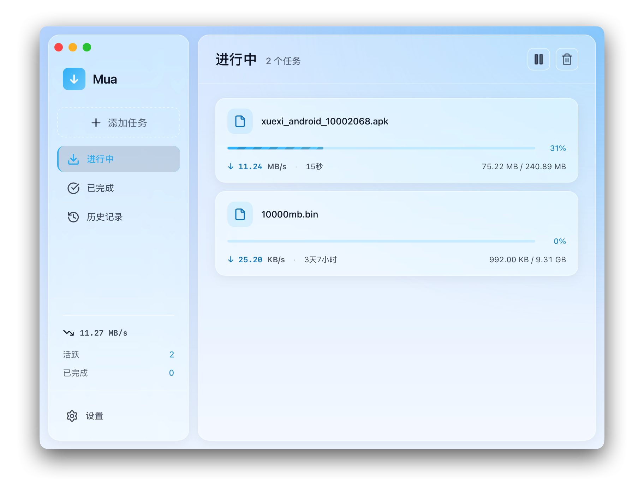Click the checkmark icon beside 已完成
This screenshot has width=644, height=502.
pyautogui.click(x=73, y=188)
